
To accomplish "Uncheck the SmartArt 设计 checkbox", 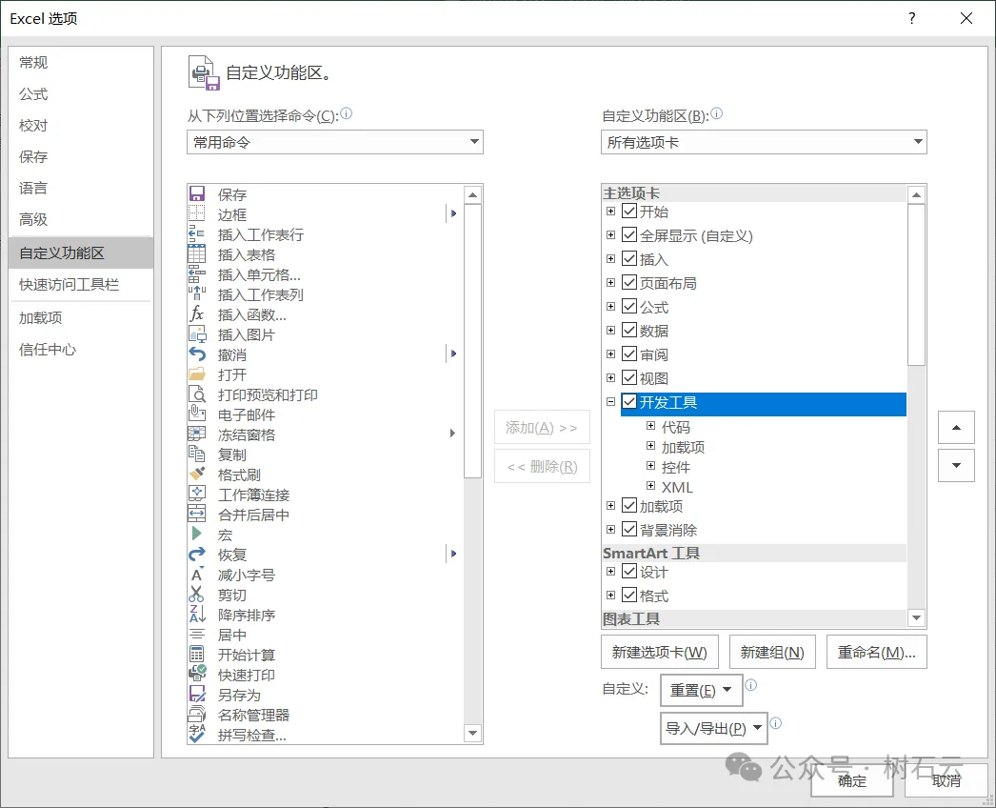I will [x=628, y=572].
